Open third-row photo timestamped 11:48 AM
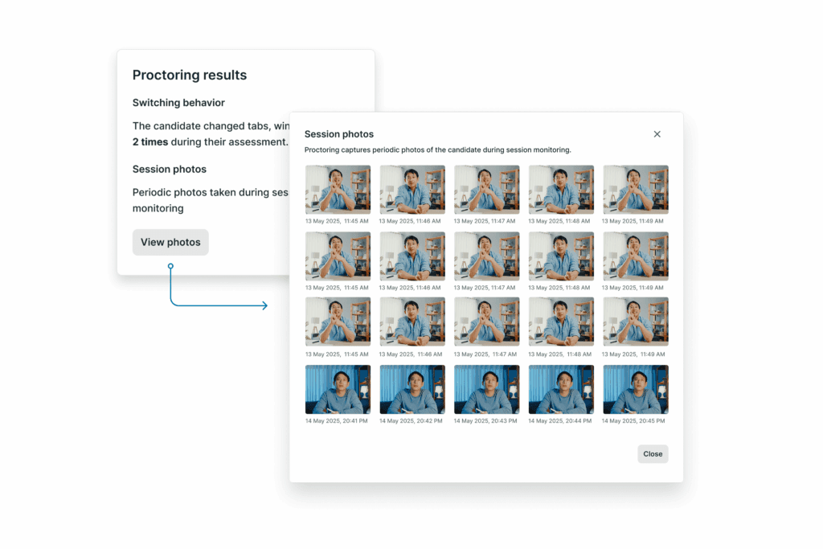823x549 pixels. point(562,322)
